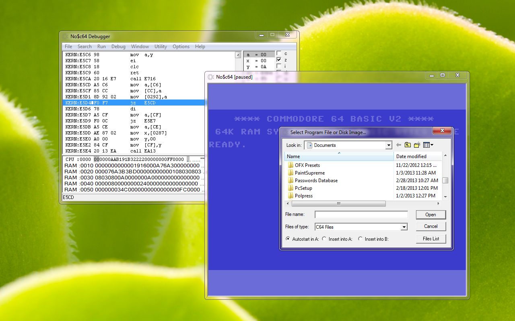Click the RAM :0030 memory dump row
Image resolution: width=515 pixels, height=321 pixels.
134,177
